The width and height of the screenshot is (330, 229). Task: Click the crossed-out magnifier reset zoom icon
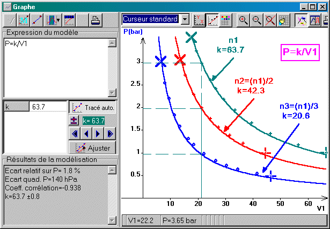pos(270,20)
